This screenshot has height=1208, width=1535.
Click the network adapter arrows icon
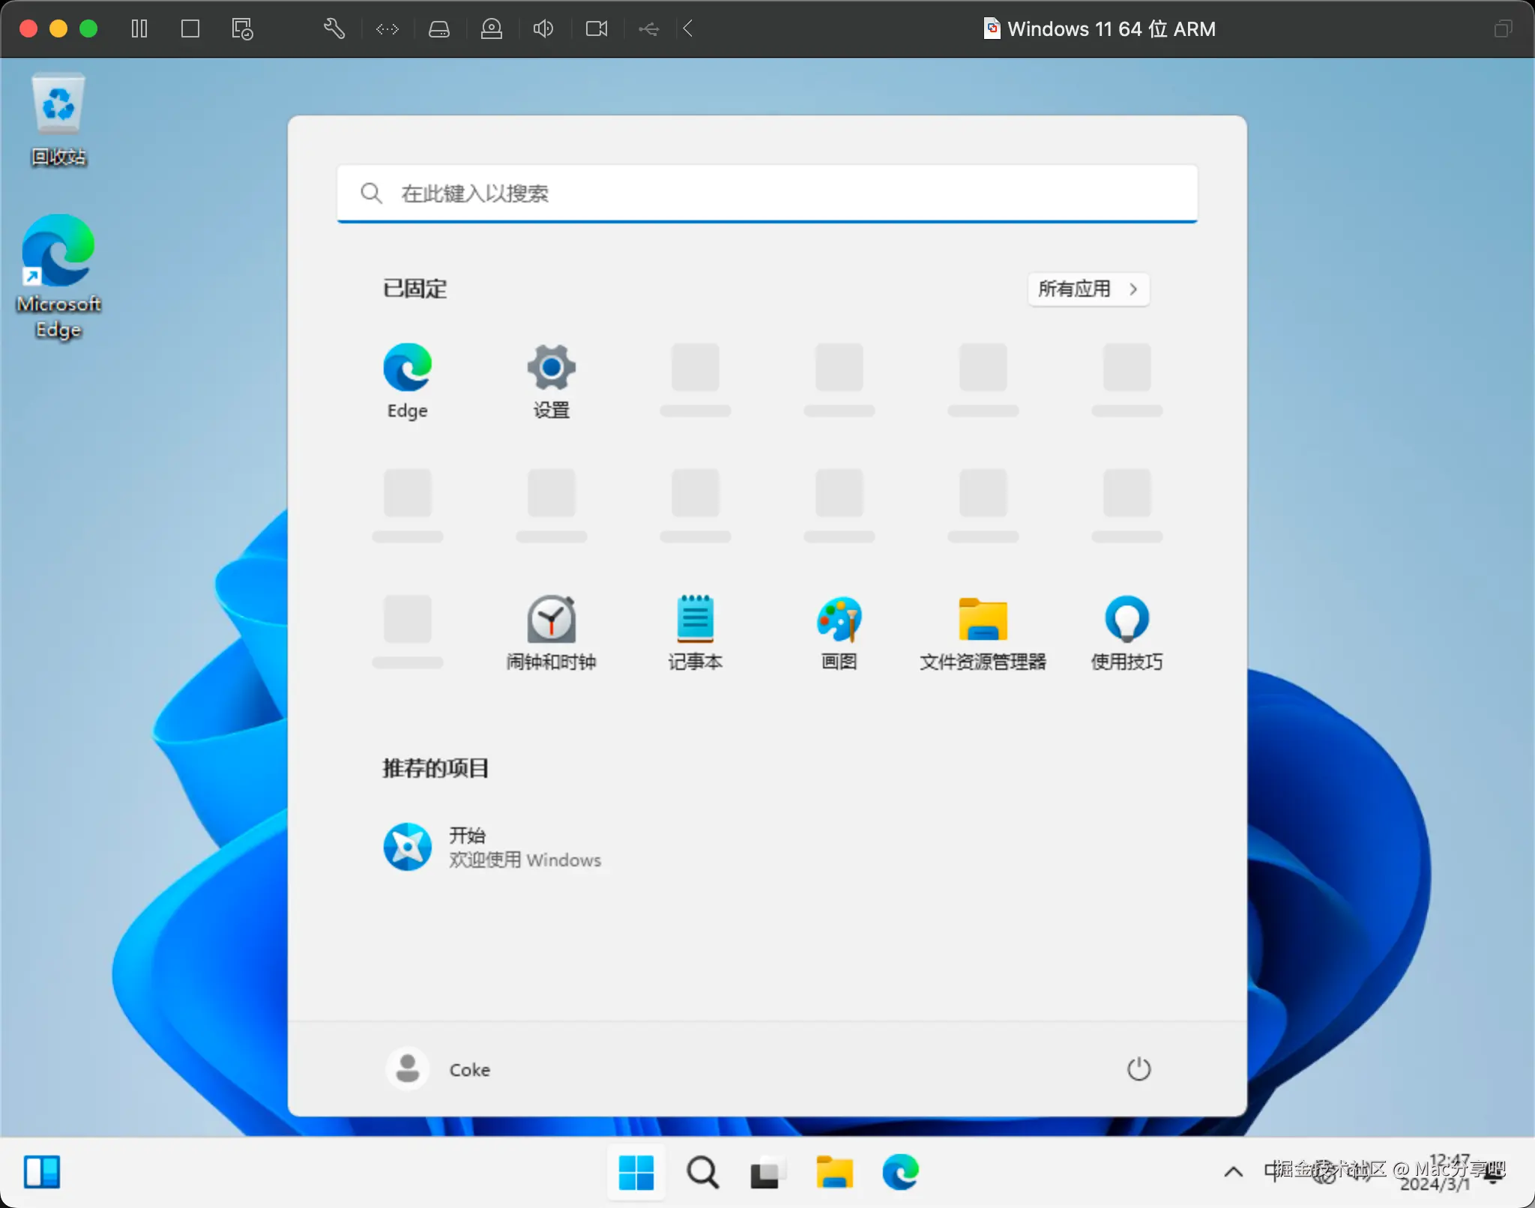pyautogui.click(x=387, y=29)
